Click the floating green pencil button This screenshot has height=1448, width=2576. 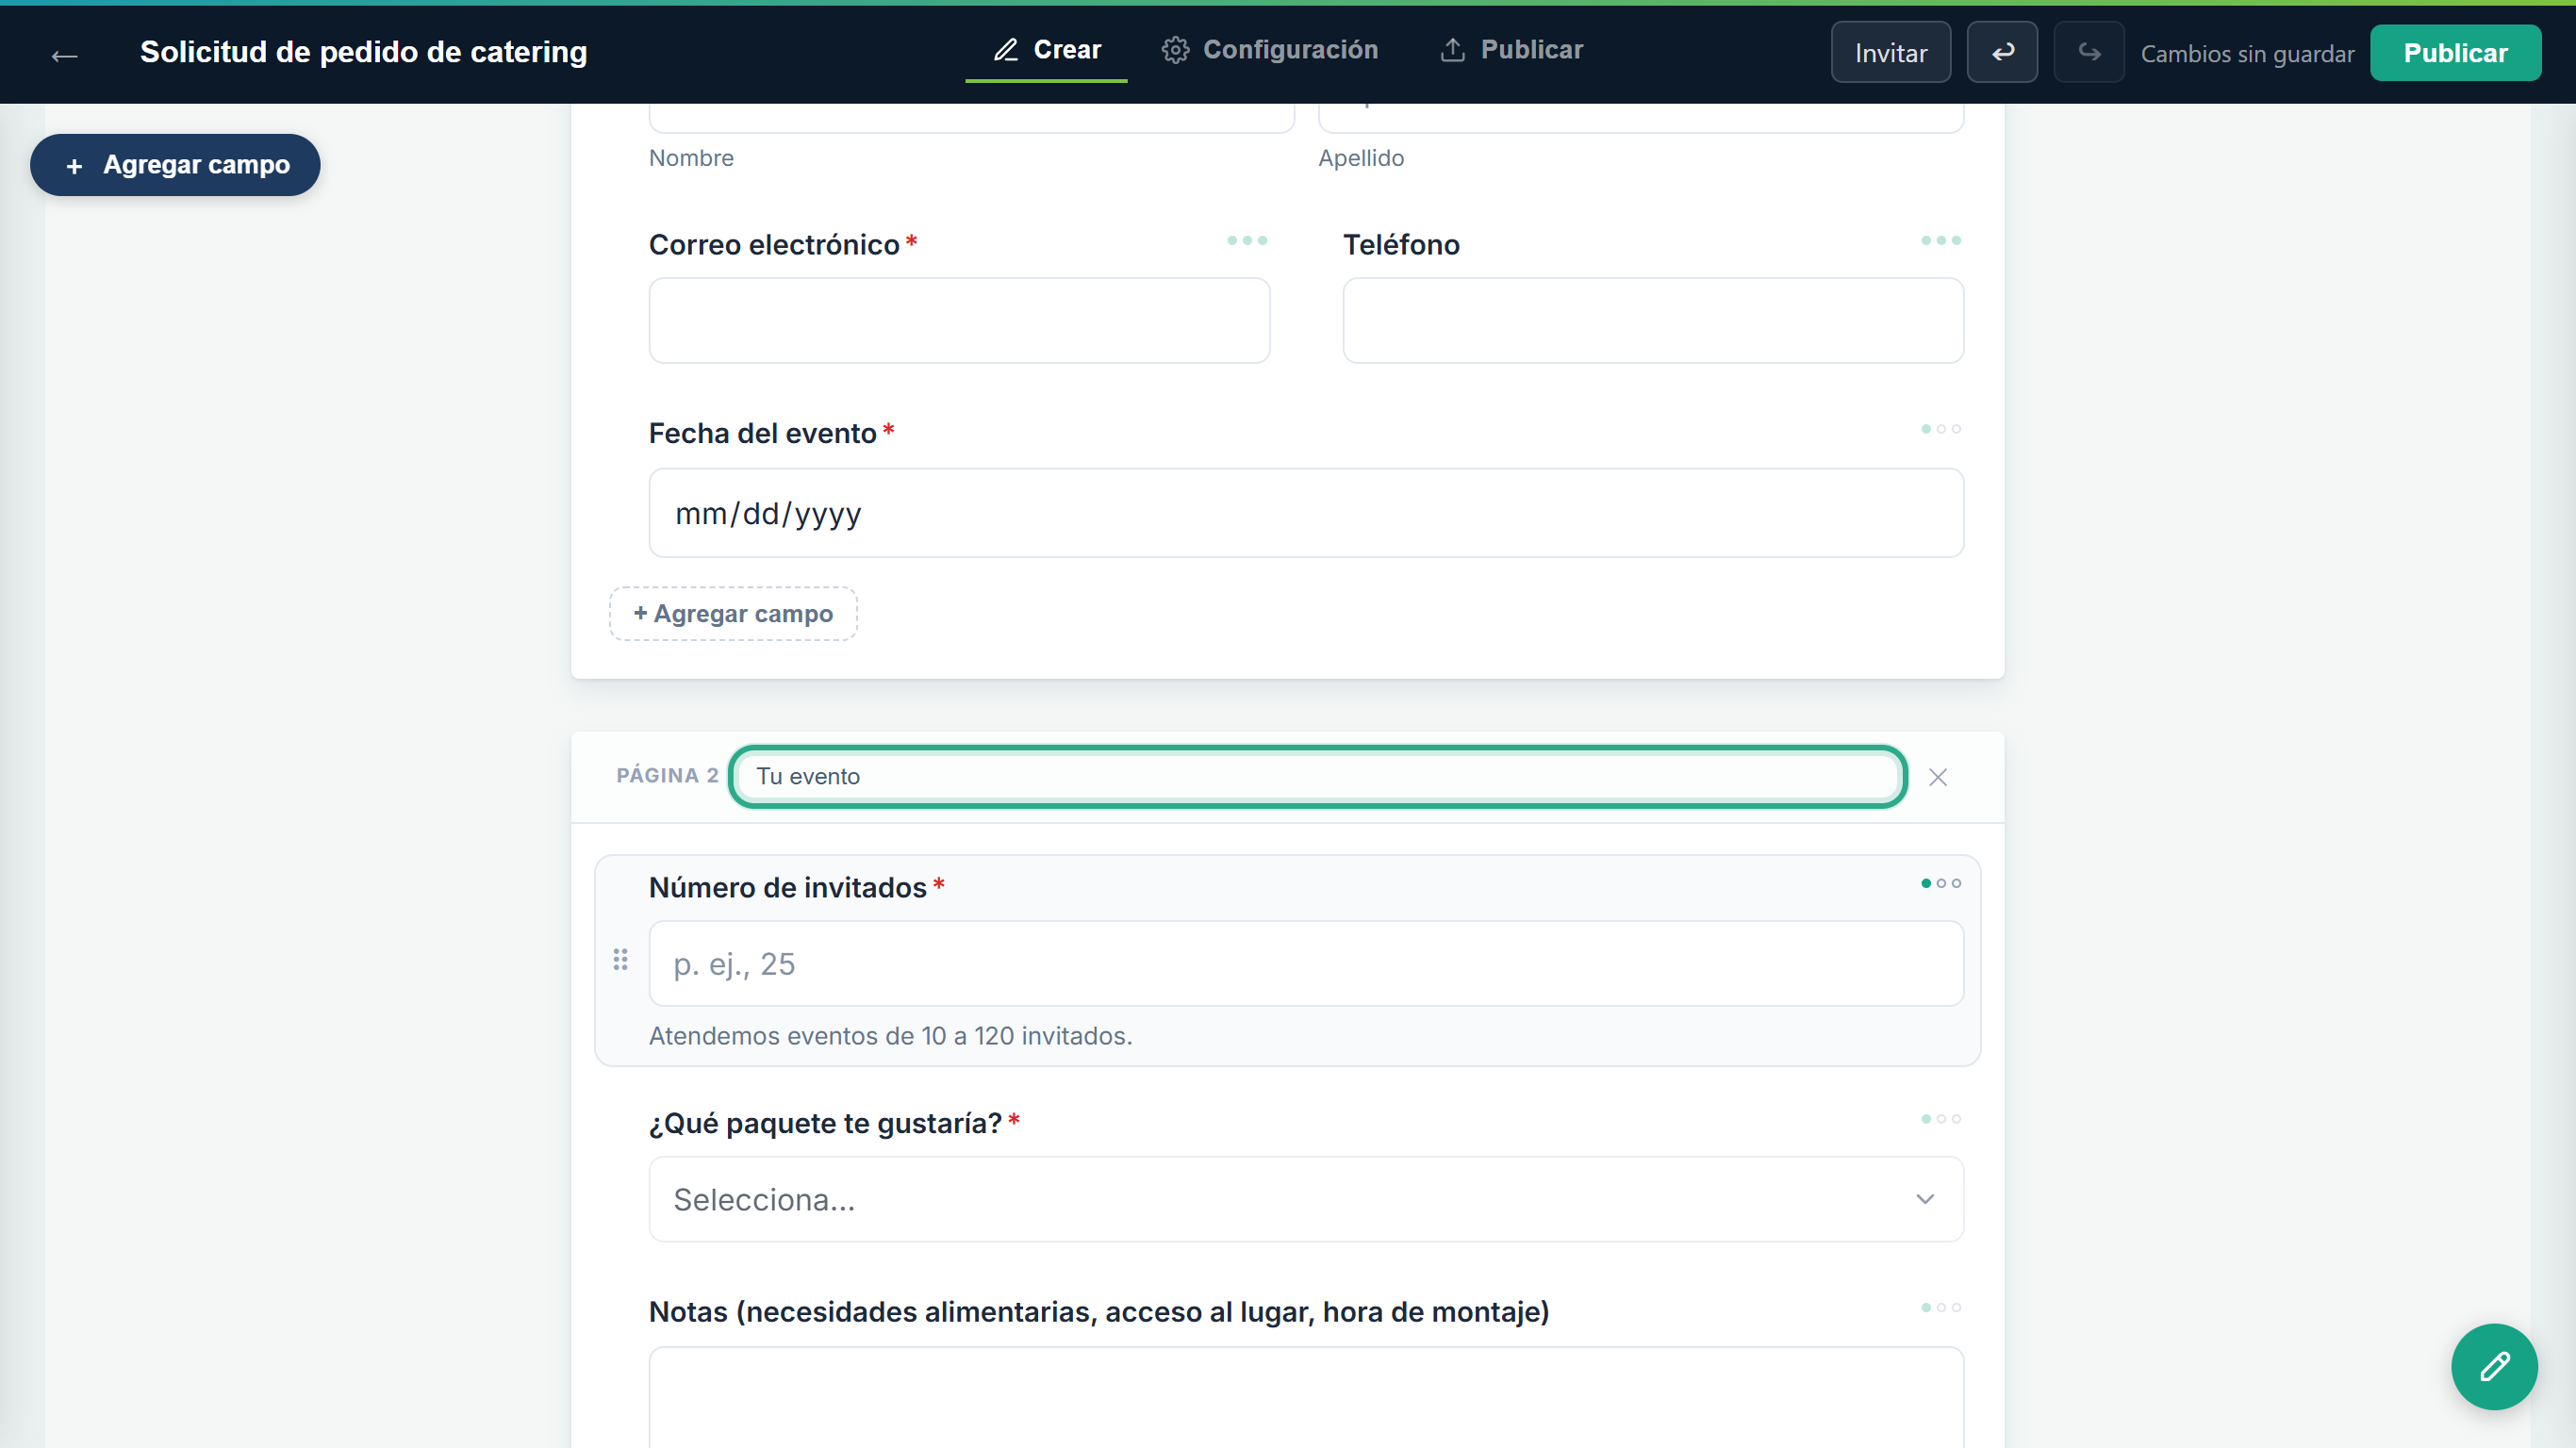(x=2494, y=1366)
